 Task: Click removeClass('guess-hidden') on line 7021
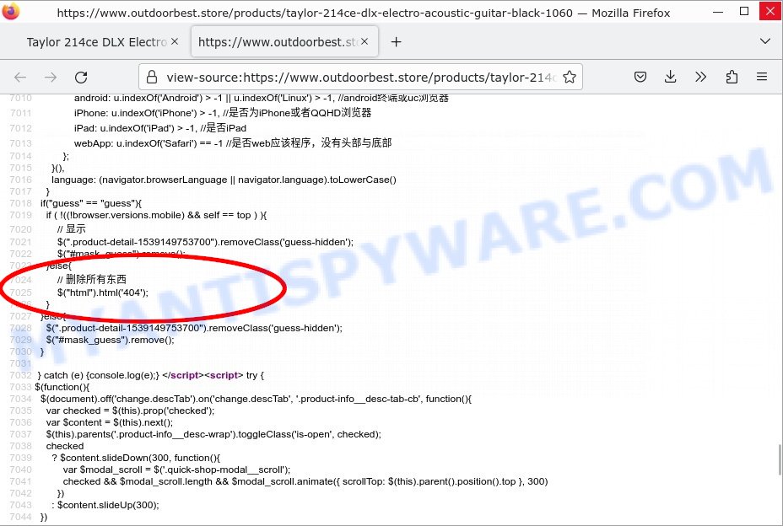click(287, 242)
